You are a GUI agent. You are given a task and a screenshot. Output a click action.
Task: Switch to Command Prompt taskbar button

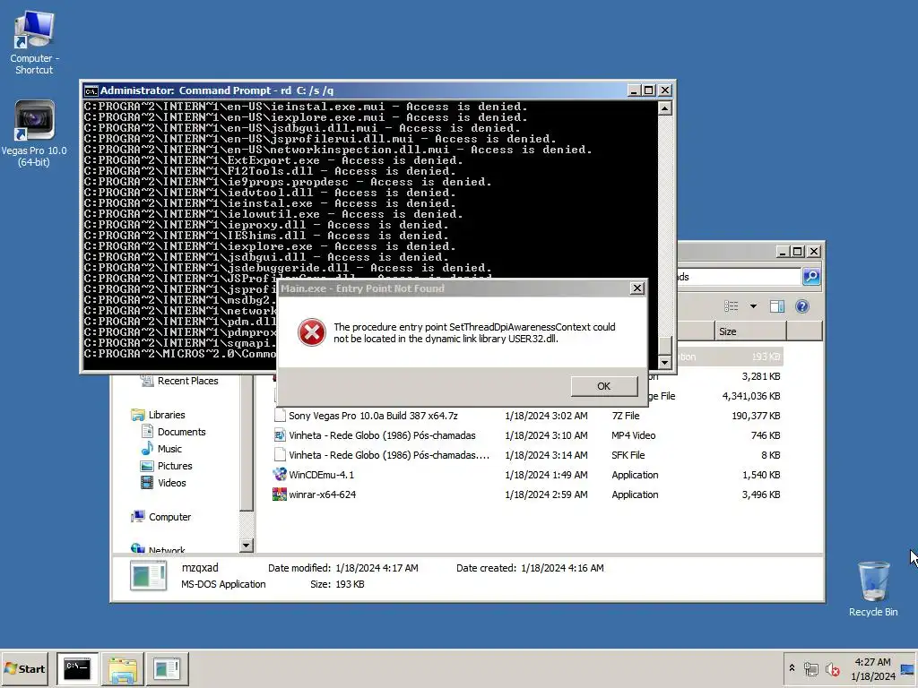(x=77, y=668)
